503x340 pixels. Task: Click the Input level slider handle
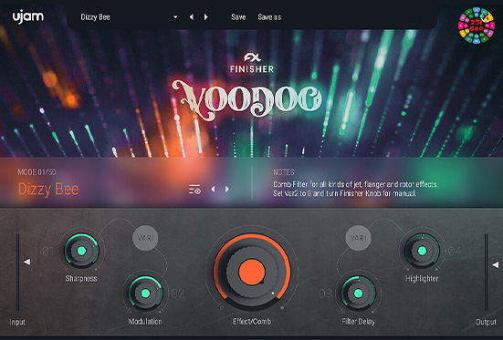pyautogui.click(x=27, y=262)
